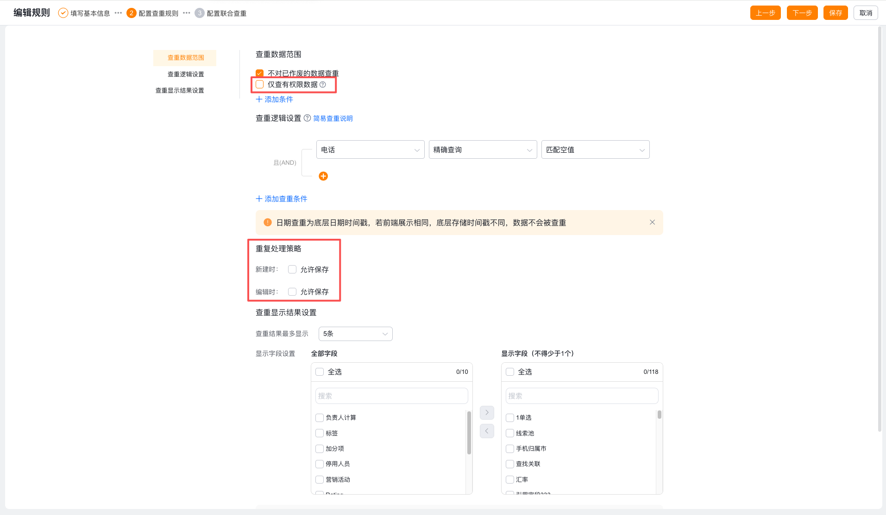Check the 线索池 field
The height and width of the screenshot is (515, 886).
point(510,433)
